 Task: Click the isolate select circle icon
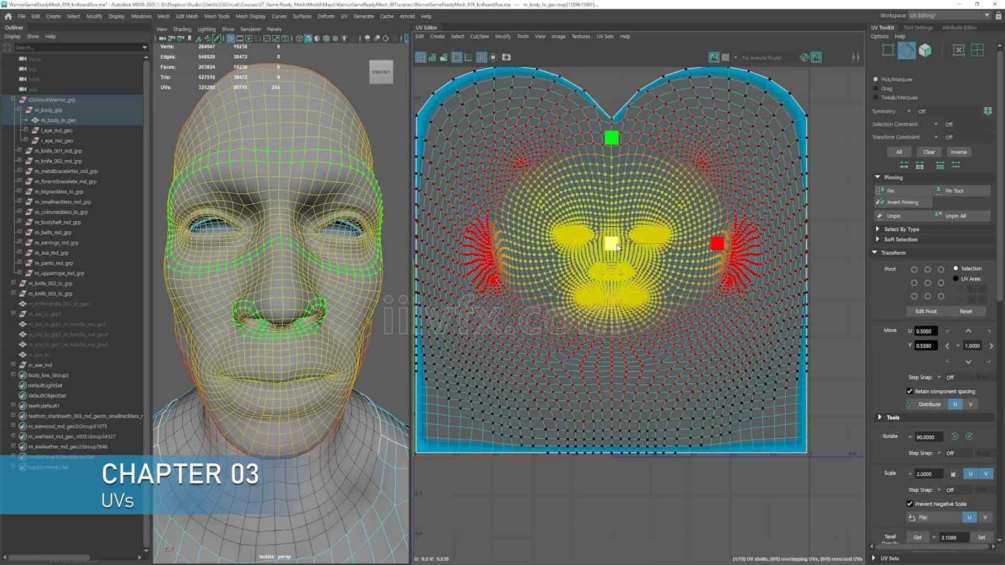point(494,57)
